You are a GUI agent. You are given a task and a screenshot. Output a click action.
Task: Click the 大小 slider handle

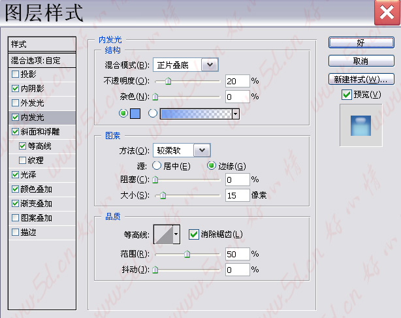[163, 195]
